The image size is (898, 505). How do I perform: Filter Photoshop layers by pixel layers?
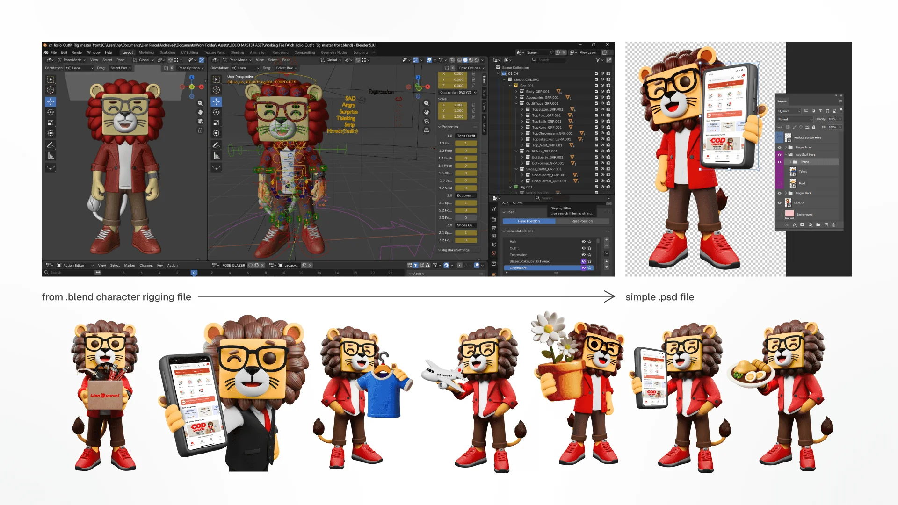(806, 111)
